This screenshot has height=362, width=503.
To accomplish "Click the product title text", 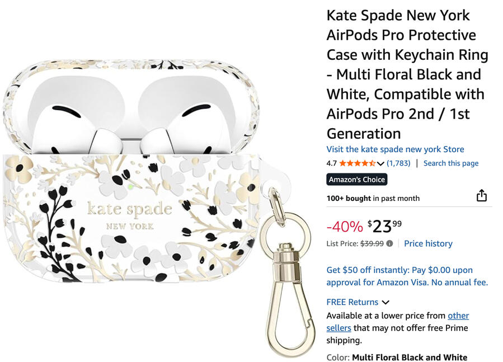I will pos(407,74).
